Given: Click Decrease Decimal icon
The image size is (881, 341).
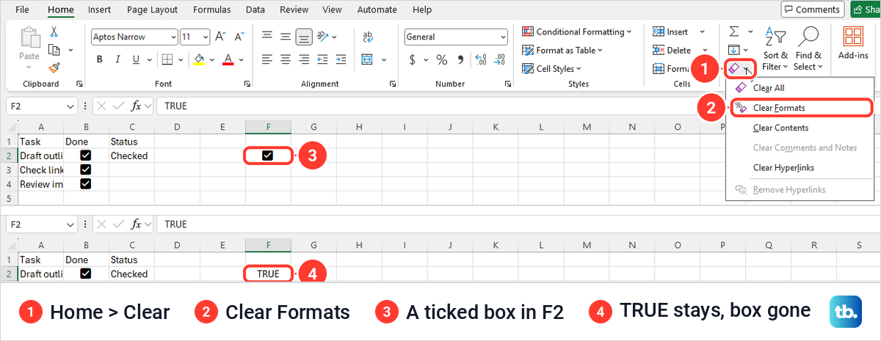Looking at the screenshot, I should [499, 59].
